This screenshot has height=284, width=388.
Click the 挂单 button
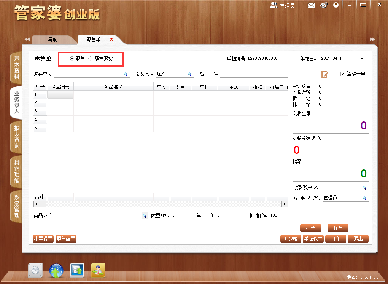pos(310,228)
